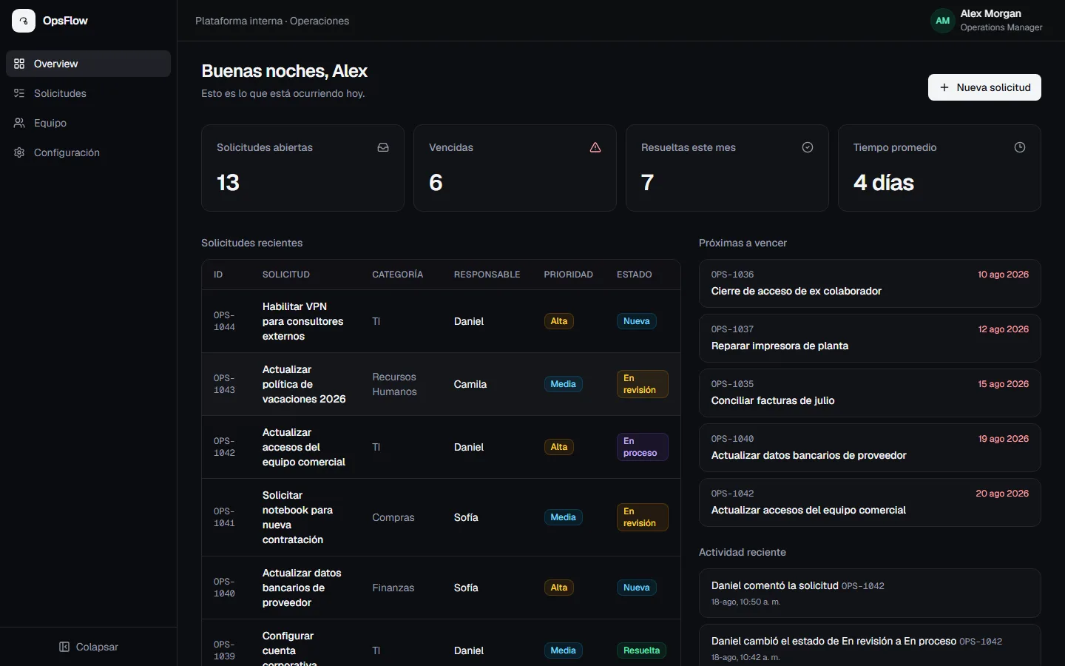Image resolution: width=1065 pixels, height=666 pixels.
Task: Click the Resuelta status badge
Action: 642,650
